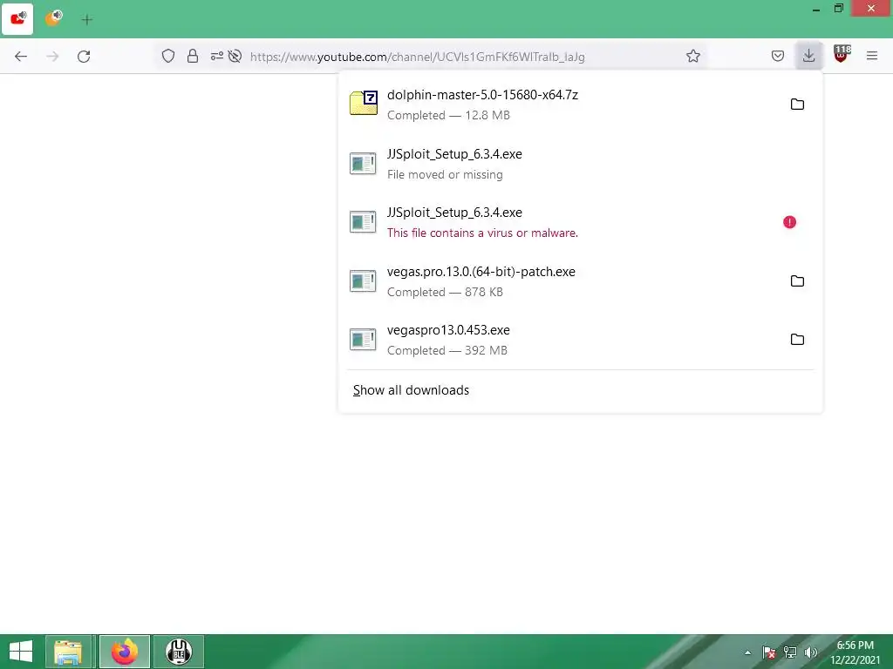Select JJSploit entry marked file moved or missing
The image size is (893, 669).
click(580, 164)
